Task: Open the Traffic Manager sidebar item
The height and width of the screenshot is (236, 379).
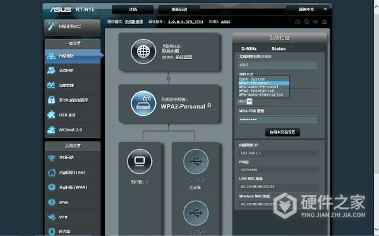Action: coord(72,85)
